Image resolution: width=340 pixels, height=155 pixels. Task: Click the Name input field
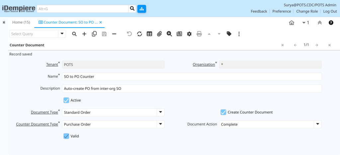(x=192, y=77)
